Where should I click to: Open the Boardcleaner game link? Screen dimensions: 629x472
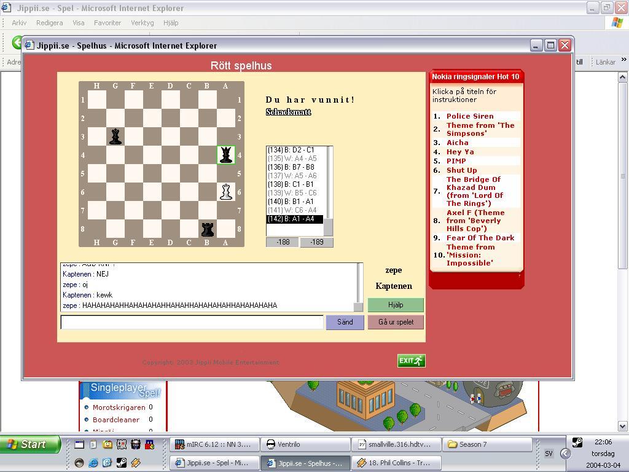click(x=116, y=420)
